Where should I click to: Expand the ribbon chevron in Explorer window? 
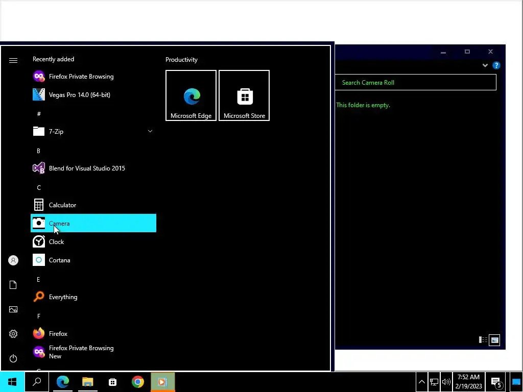coord(485,65)
